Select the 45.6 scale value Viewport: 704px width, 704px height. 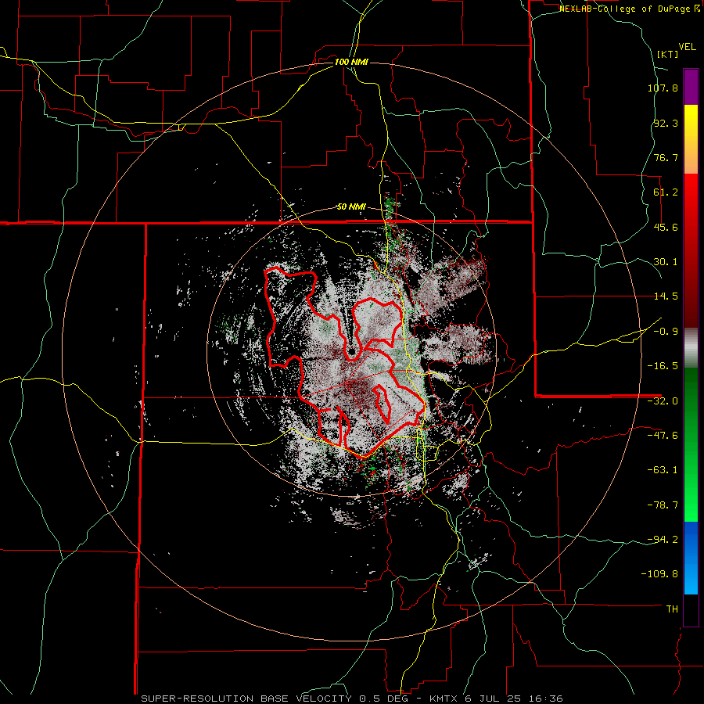pos(666,227)
